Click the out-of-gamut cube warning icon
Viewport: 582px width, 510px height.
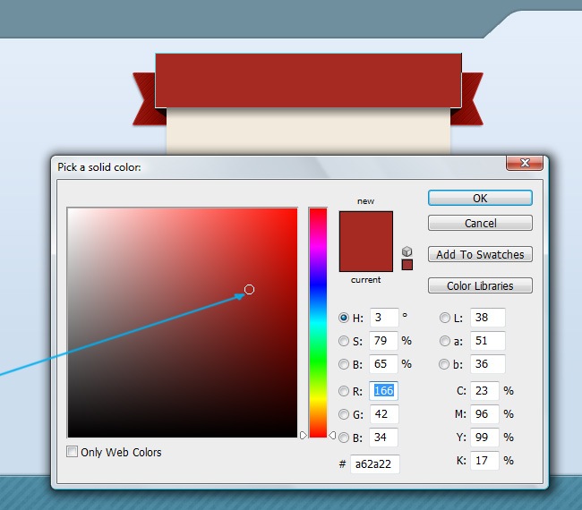pos(407,251)
